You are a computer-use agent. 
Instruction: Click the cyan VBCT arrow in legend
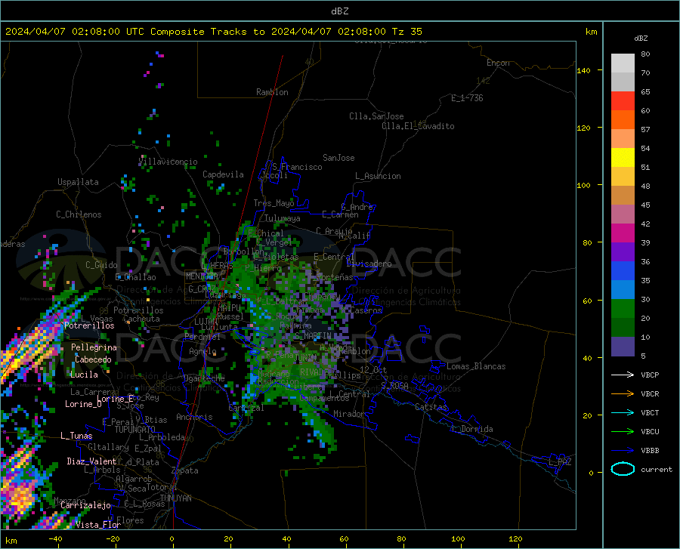coord(623,412)
